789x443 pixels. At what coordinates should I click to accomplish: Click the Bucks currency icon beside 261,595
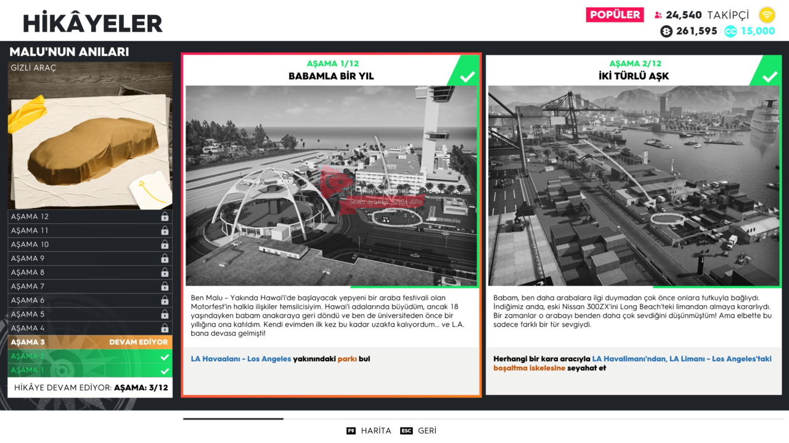pyautogui.click(x=666, y=31)
